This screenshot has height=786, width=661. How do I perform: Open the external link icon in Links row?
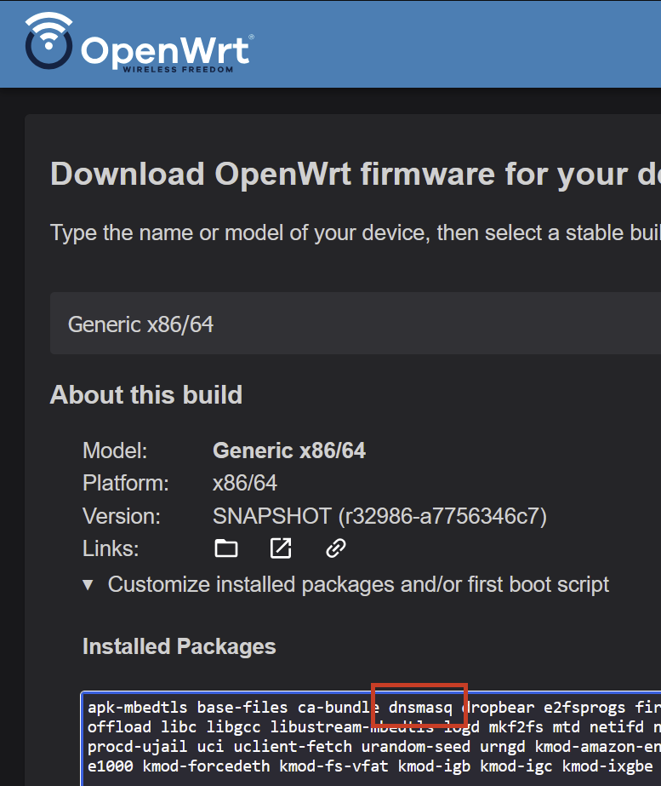[x=281, y=549]
